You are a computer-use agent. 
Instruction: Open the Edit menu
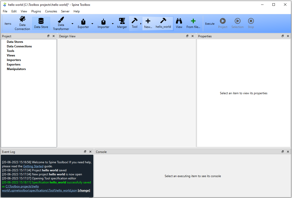coord(14,11)
